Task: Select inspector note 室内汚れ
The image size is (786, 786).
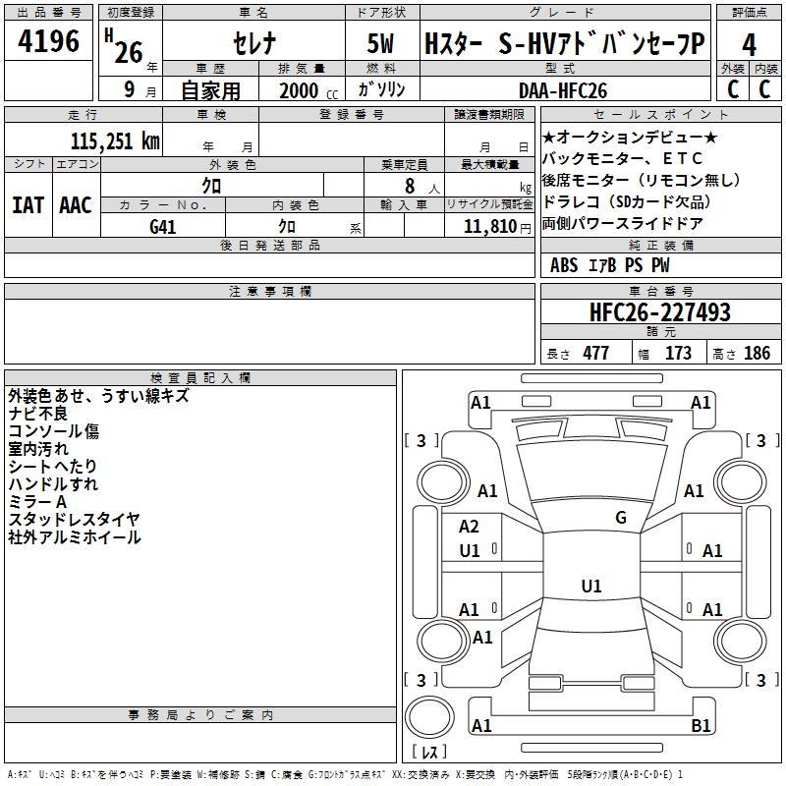Action: (38, 449)
